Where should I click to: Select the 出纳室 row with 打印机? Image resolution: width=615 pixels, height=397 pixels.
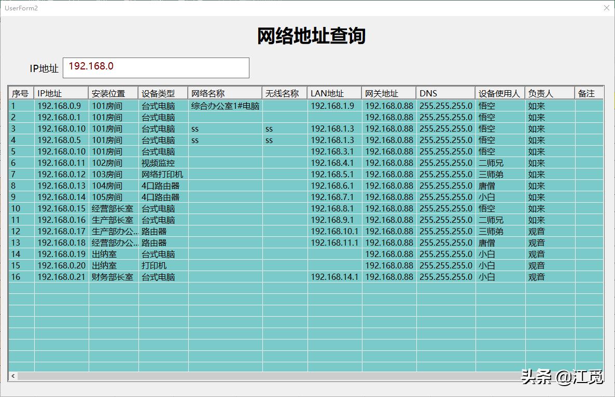[156, 265]
